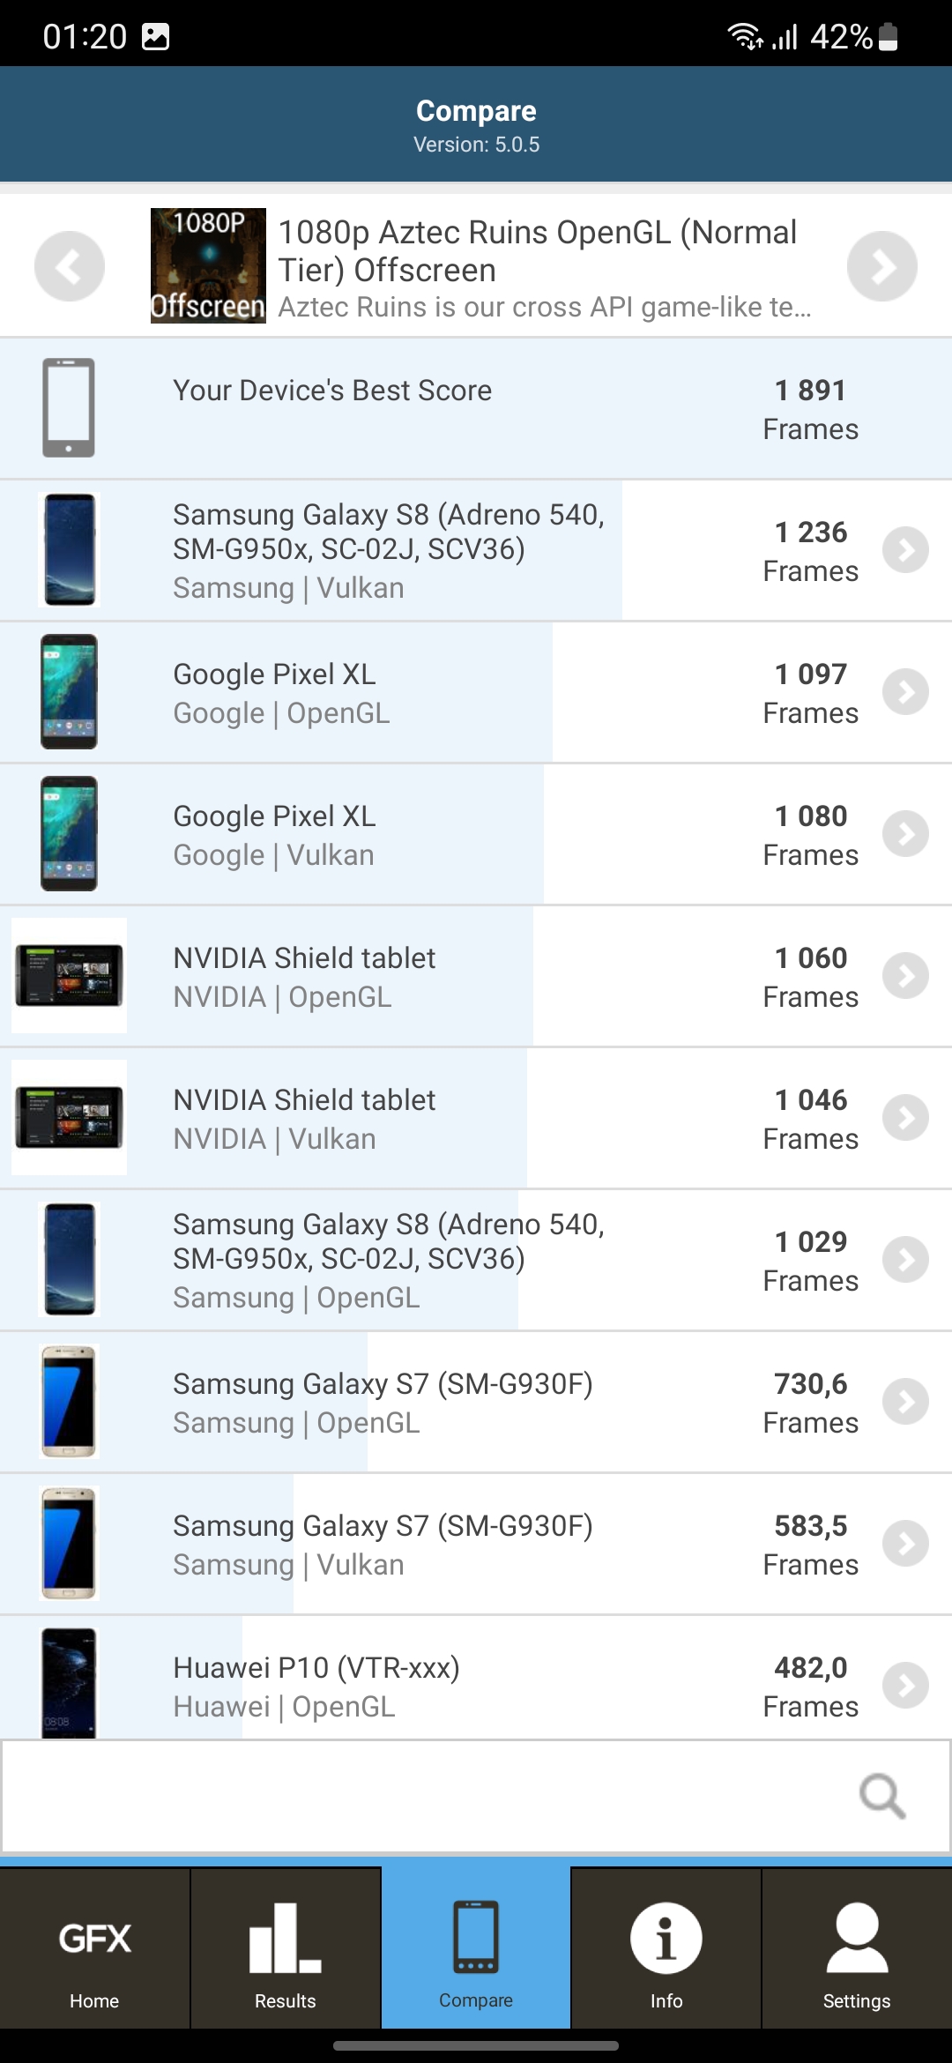Tap Samsung Galaxy S8 OpenGL phone image
This screenshot has height=2063, width=952.
click(70, 1260)
